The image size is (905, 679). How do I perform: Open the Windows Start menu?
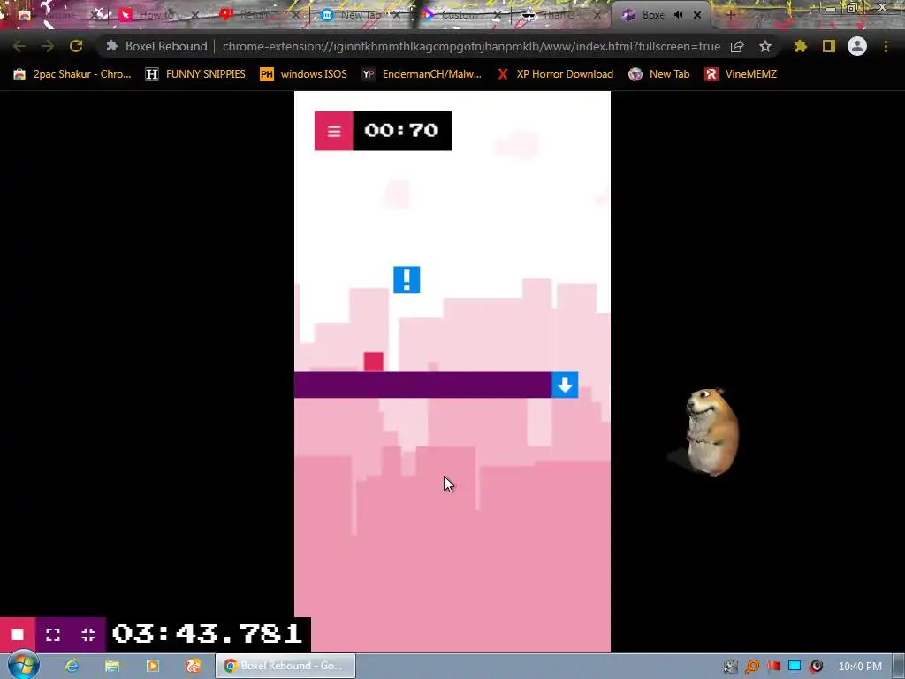pos(23,666)
